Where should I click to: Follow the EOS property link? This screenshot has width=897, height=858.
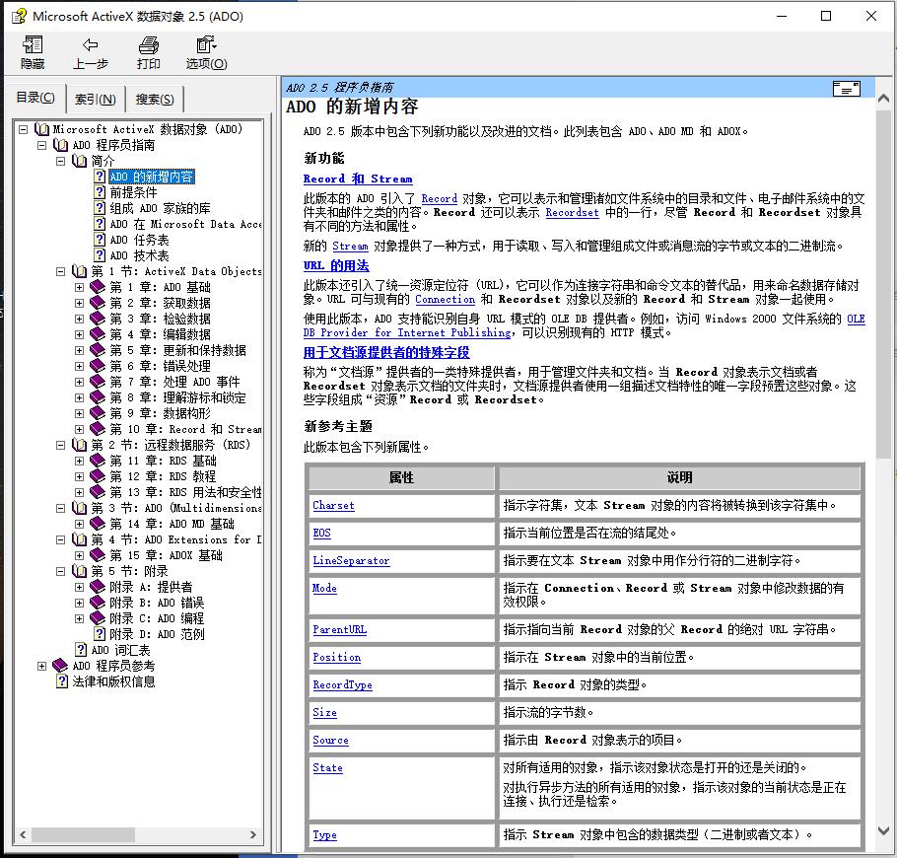pyautogui.click(x=321, y=533)
